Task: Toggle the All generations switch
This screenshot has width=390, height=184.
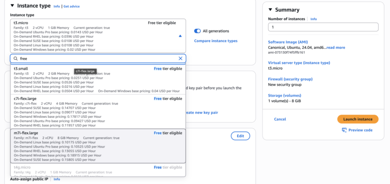Action: pos(197,31)
